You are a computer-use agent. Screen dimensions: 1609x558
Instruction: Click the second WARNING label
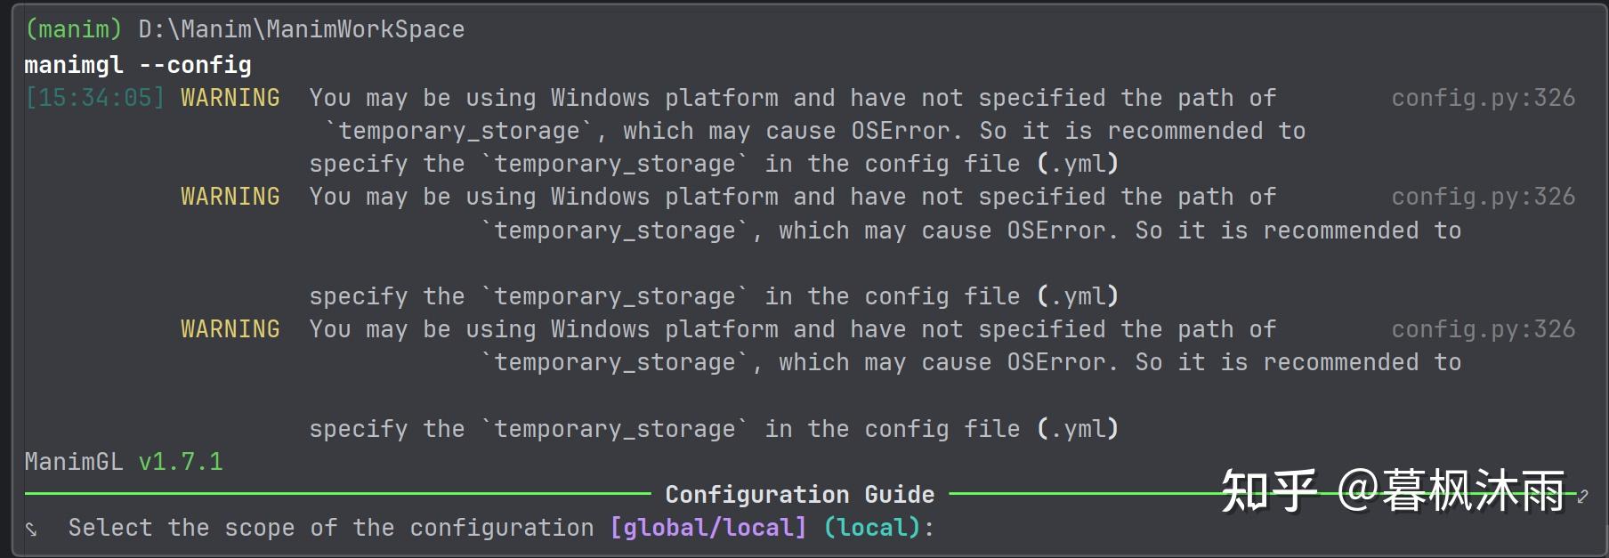tap(230, 197)
